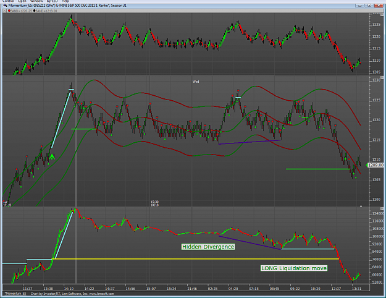
Task: Click the 12:37 time axis label
Action: point(336,289)
